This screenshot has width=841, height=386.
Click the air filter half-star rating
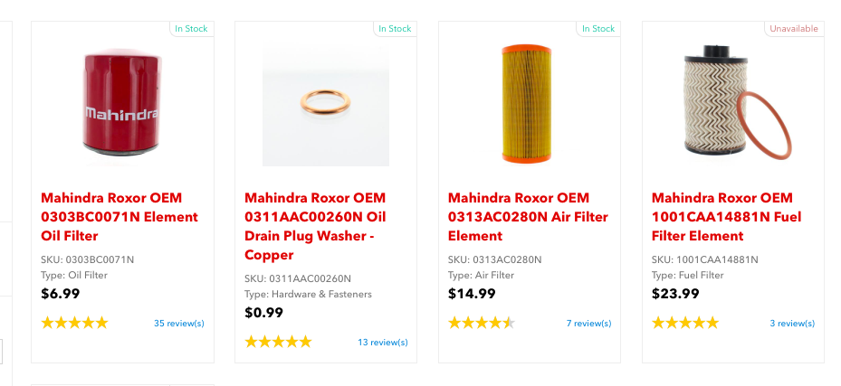click(482, 323)
